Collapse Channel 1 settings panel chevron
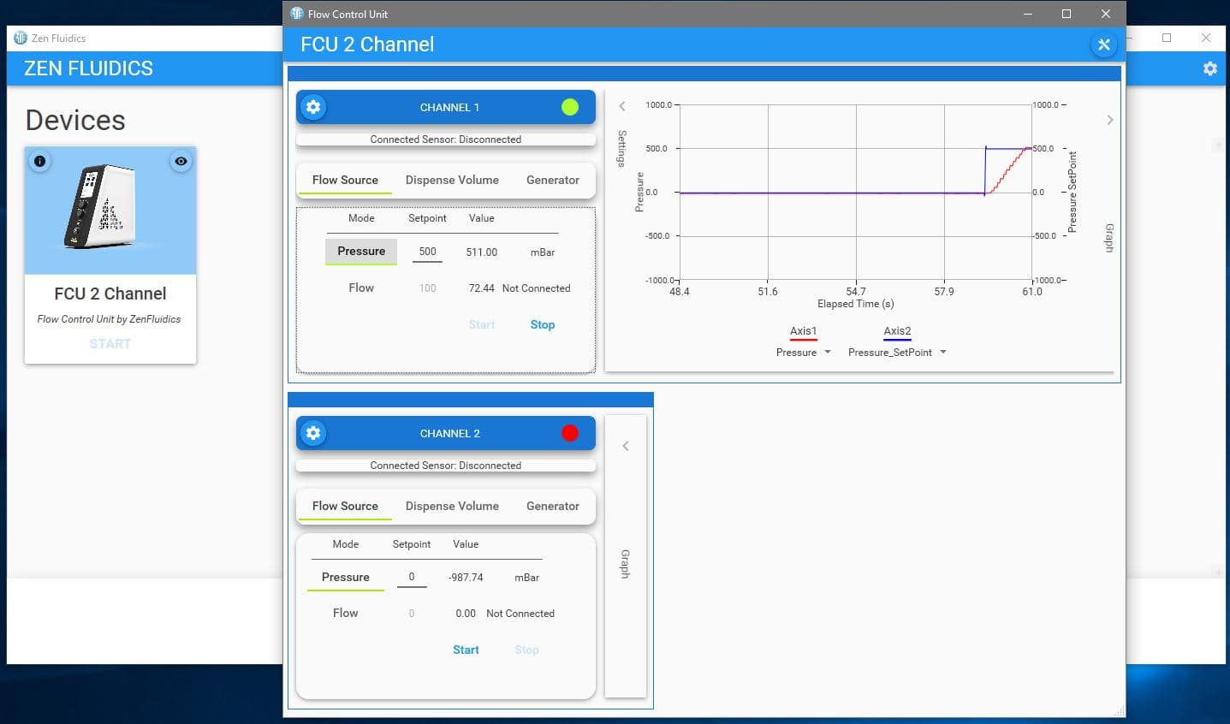Screen dimensions: 1230x724 tap(622, 107)
